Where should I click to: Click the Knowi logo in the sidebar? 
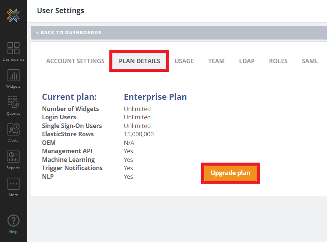[13, 15]
